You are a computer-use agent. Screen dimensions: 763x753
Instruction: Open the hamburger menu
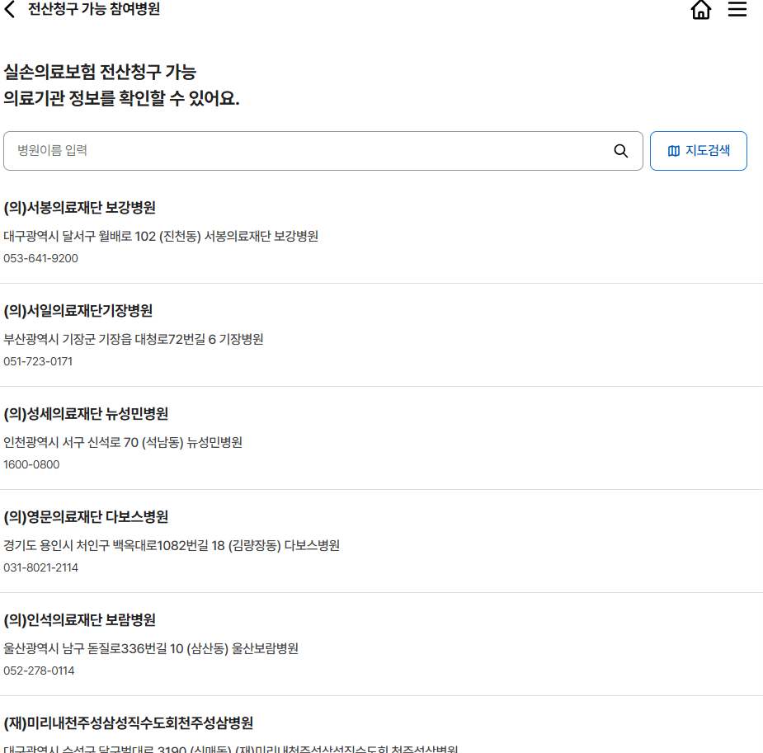(737, 10)
